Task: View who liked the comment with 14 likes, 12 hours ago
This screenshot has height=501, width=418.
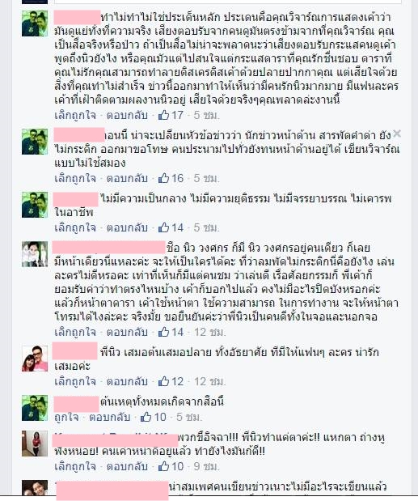Action: [178, 332]
